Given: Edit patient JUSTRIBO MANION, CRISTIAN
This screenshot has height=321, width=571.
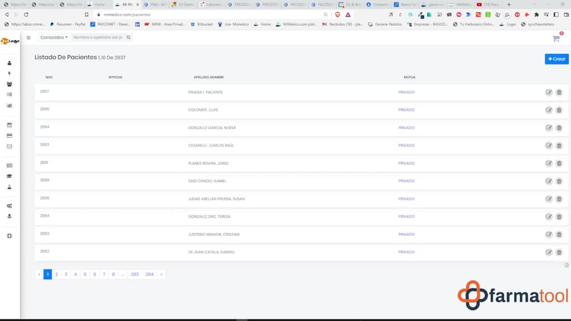Looking at the screenshot, I should [549, 235].
